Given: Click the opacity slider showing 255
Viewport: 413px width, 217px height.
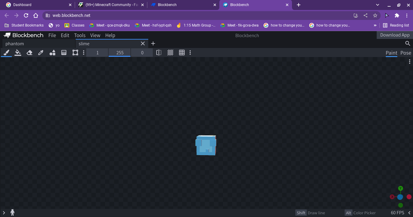Looking at the screenshot, I should pos(120,53).
